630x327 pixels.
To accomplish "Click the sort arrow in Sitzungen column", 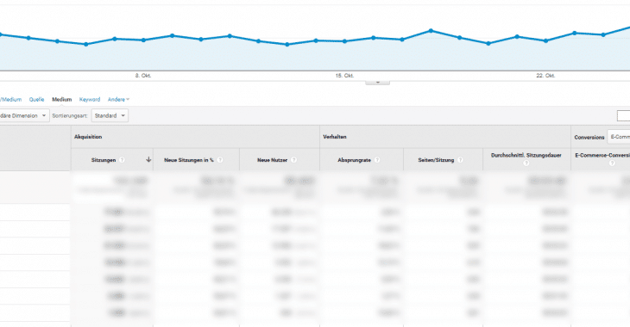I will click(x=148, y=159).
